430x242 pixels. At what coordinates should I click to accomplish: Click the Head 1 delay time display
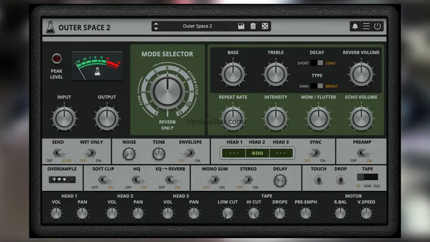234,153
